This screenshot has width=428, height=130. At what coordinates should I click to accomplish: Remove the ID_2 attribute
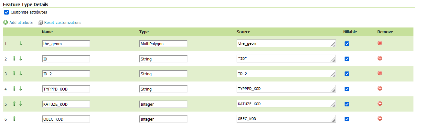click(380, 73)
